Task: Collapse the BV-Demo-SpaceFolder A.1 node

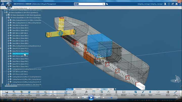Action: point(7,18)
